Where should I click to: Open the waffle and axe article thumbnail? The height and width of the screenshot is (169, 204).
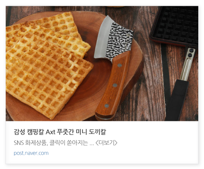(102, 64)
